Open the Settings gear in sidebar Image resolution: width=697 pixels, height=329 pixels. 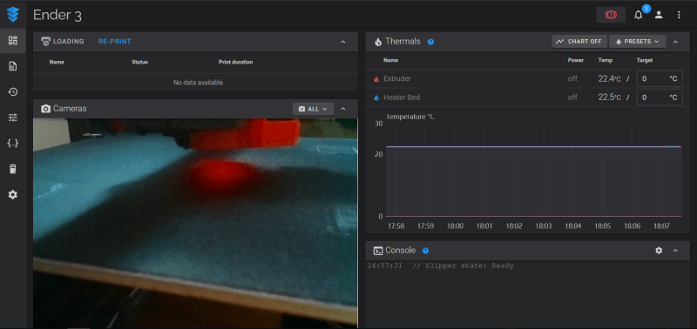pyautogui.click(x=13, y=194)
